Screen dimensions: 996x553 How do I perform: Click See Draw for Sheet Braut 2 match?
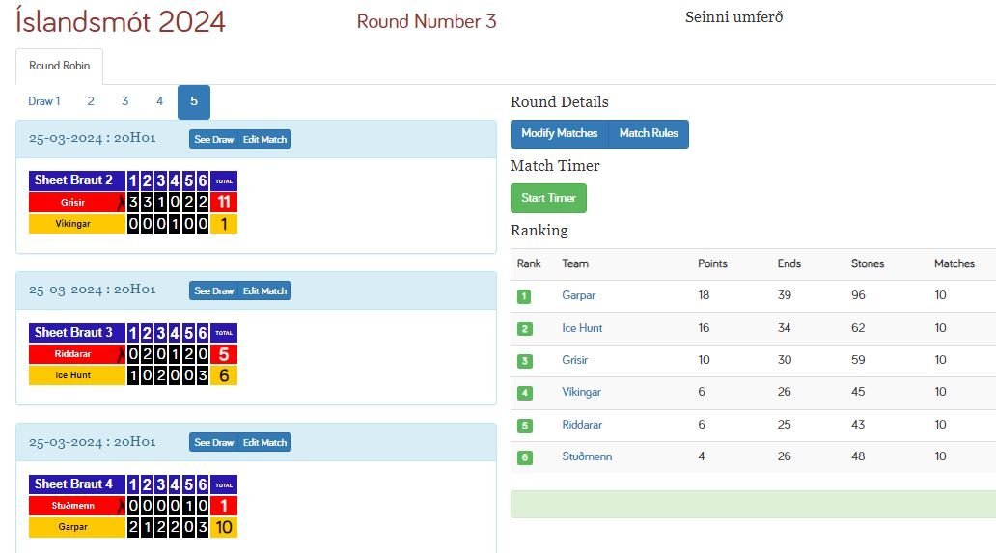click(x=213, y=140)
